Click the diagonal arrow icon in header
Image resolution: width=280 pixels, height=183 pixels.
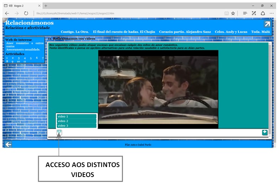267,24
